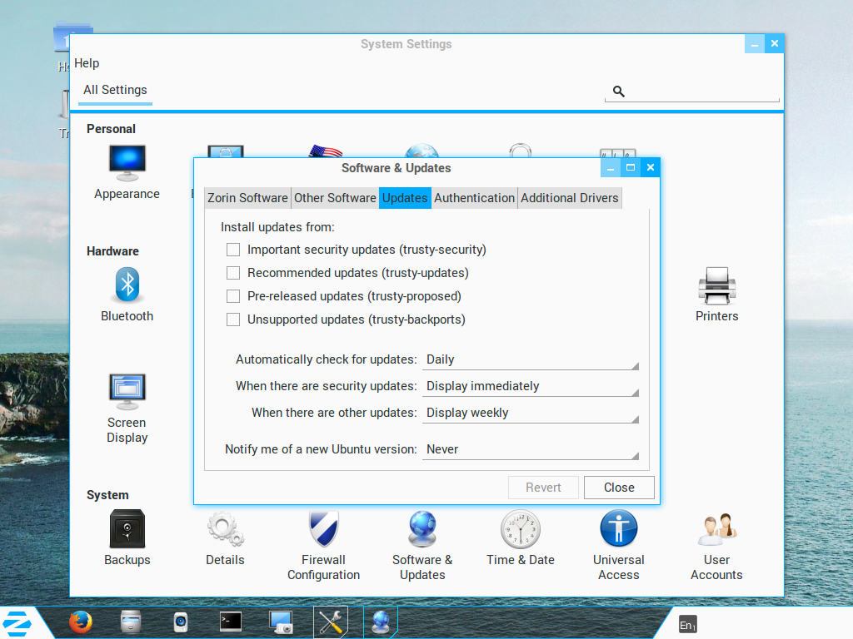Change Notify me of new Ubuntu version

point(531,450)
